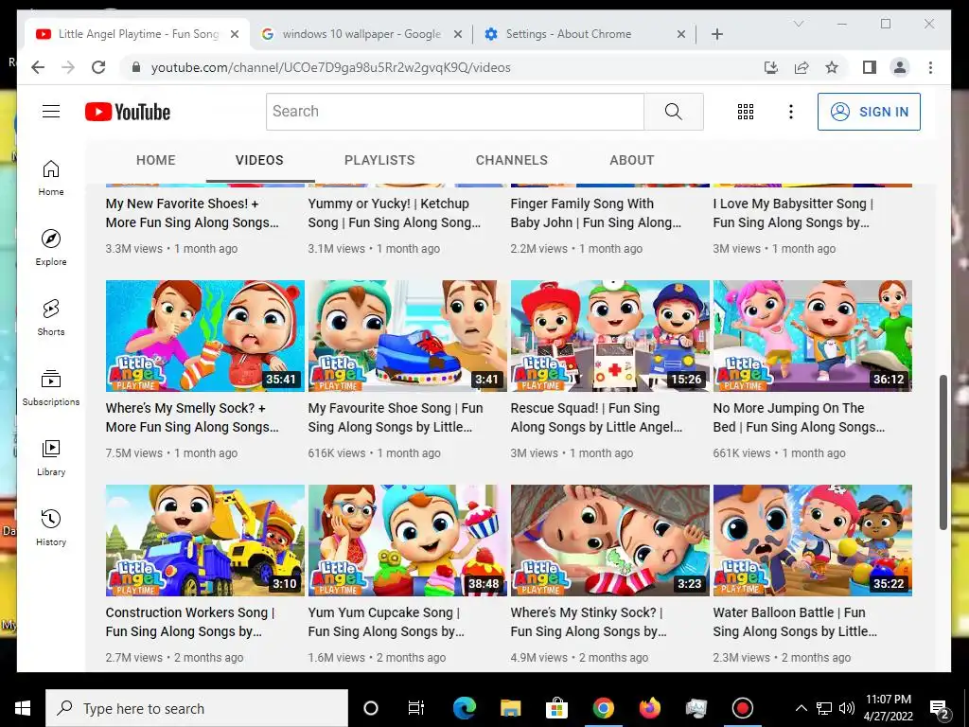This screenshot has width=969, height=727.
Task: Click Finger Family Song title link
Action: [x=596, y=213]
